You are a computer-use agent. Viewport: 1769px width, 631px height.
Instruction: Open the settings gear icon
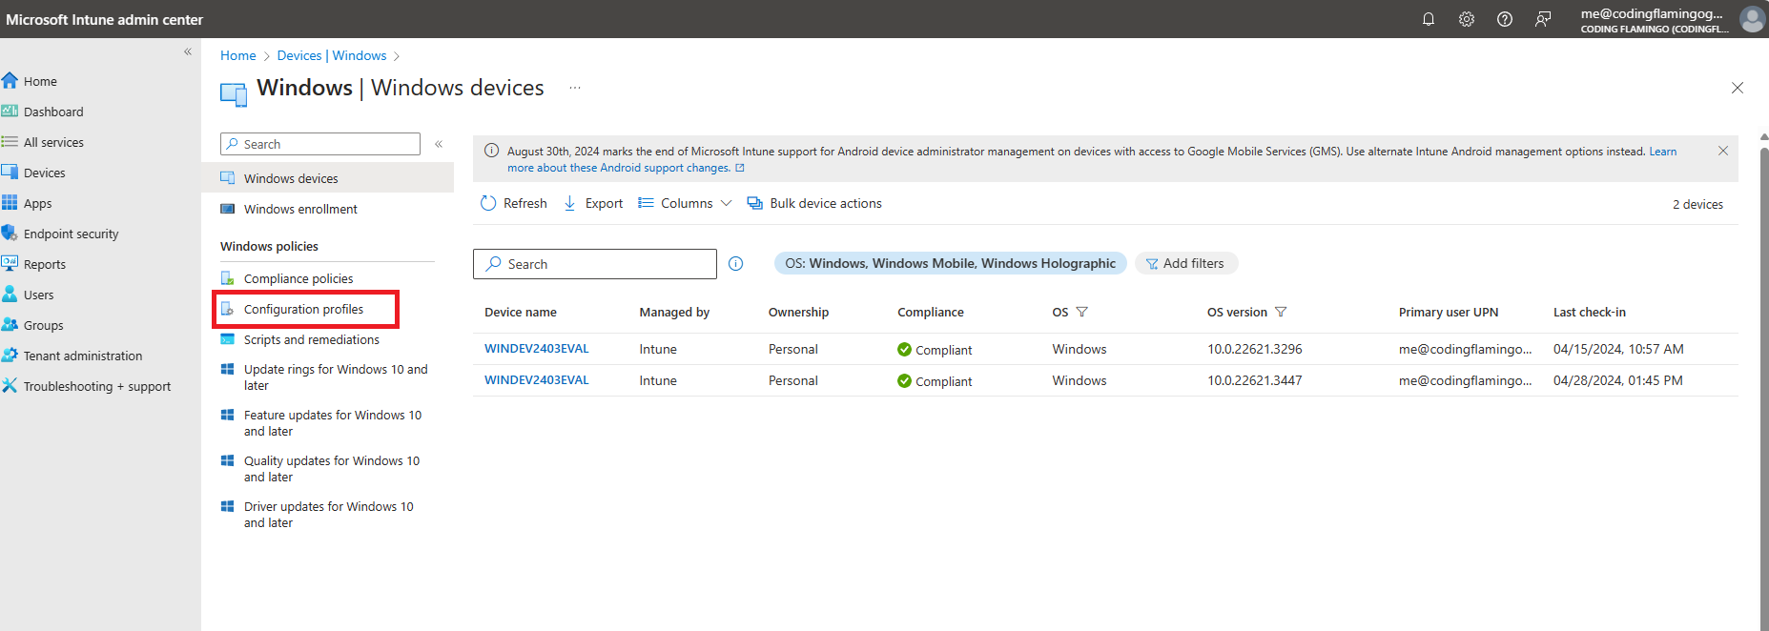[x=1467, y=19]
